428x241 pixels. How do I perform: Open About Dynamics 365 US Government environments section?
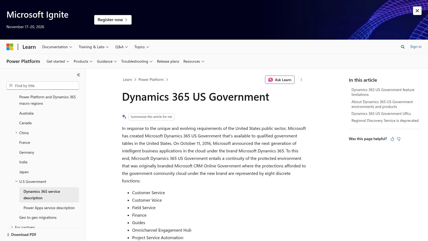pyautogui.click(x=382, y=104)
